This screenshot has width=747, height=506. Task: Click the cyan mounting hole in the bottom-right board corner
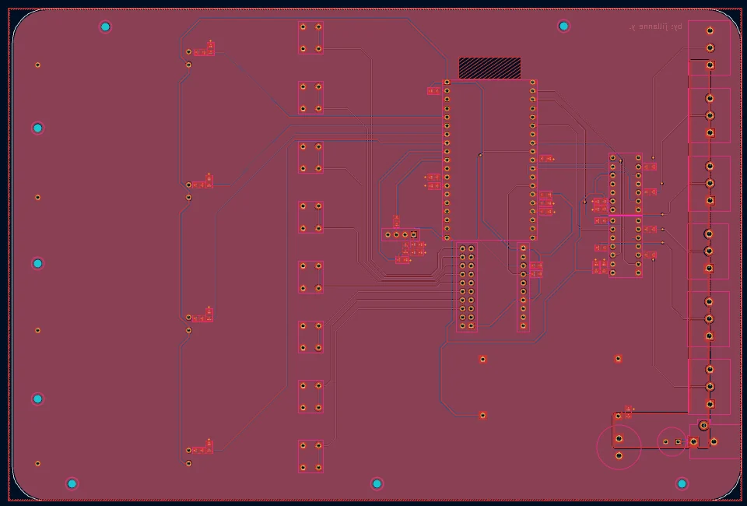click(x=682, y=484)
